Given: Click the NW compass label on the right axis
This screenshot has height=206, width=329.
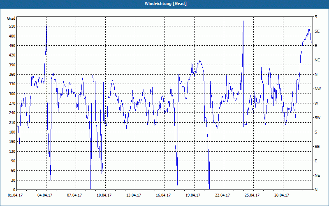Looking at the screenshot, I should [x=317, y=89].
